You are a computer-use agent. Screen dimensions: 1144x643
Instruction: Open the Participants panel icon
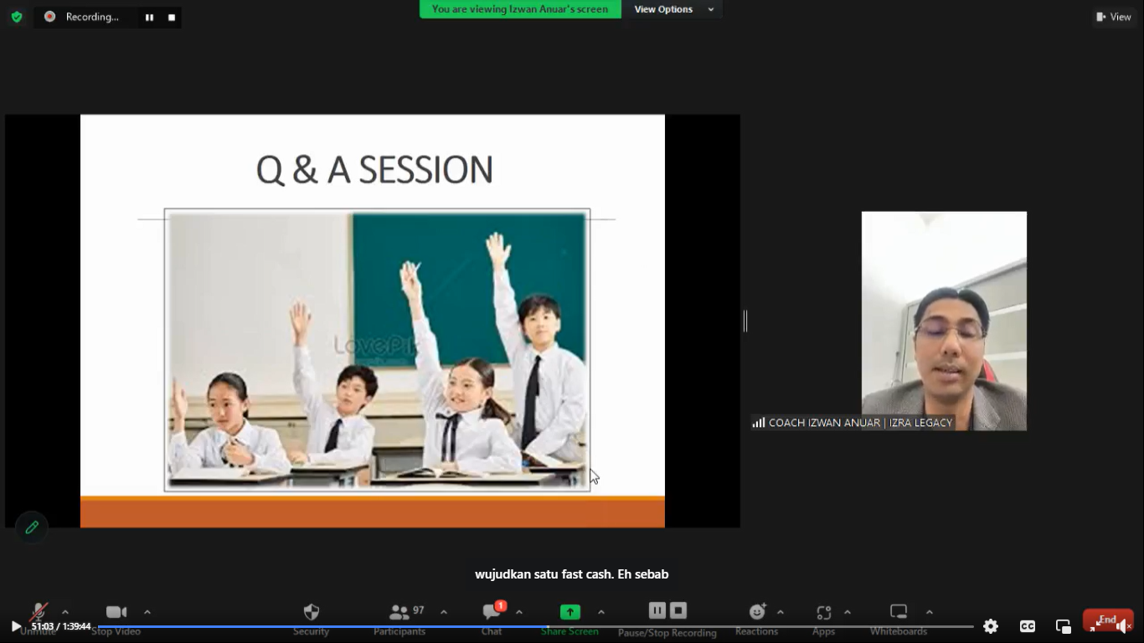(x=399, y=612)
